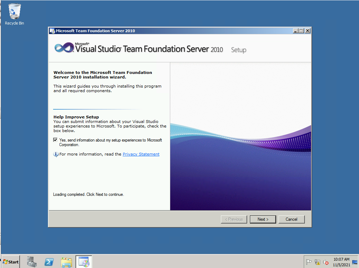
Task: Click the muted volume tray icon
Action: pyautogui.click(x=325, y=262)
